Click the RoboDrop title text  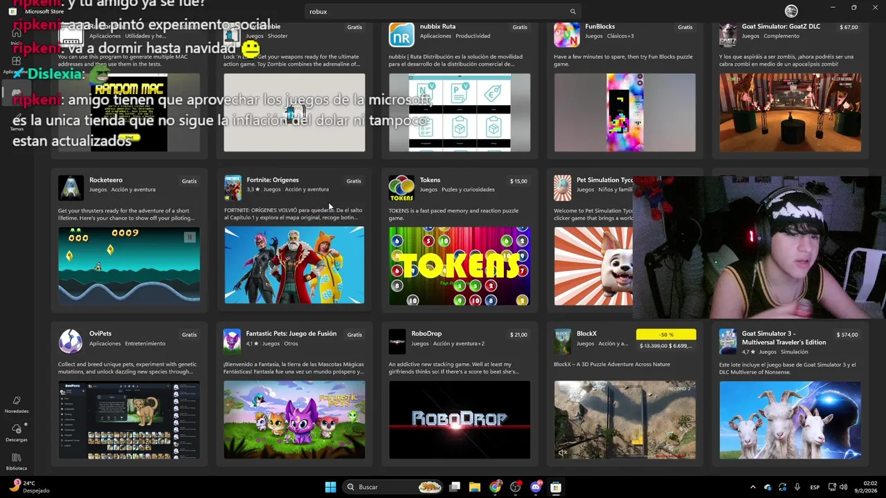point(426,333)
